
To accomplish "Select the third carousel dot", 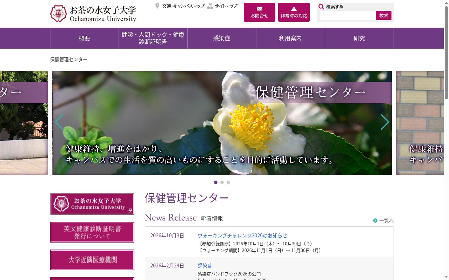I will (x=228, y=182).
